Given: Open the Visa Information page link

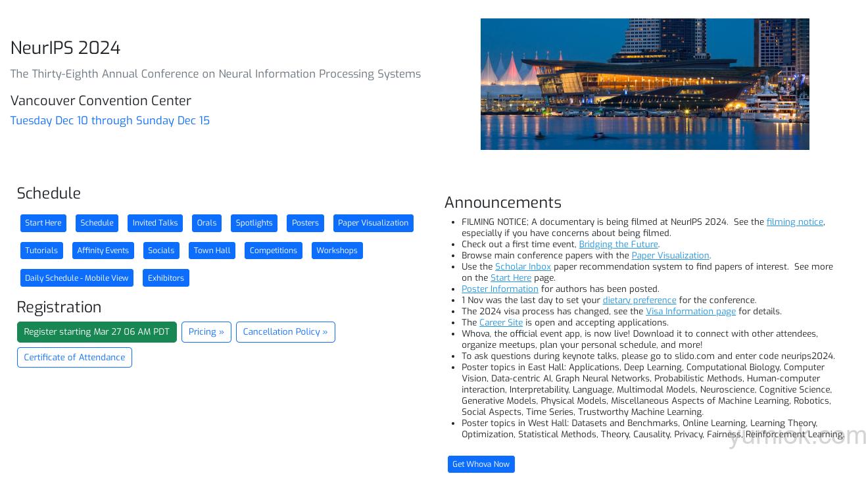Looking at the screenshot, I should [x=690, y=312].
